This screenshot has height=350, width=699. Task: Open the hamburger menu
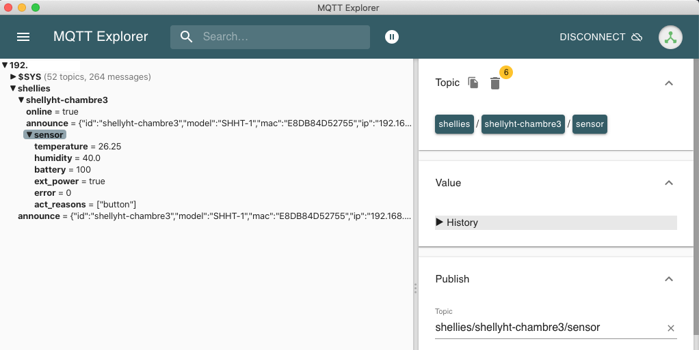click(x=23, y=37)
